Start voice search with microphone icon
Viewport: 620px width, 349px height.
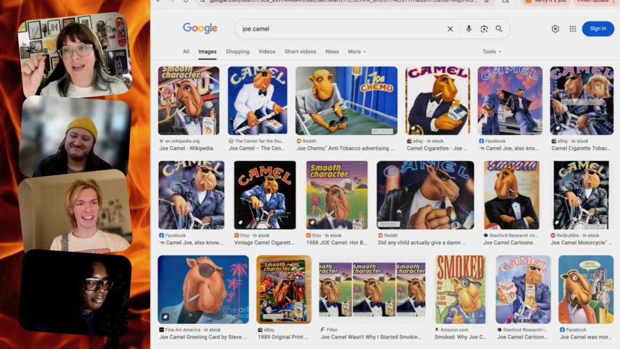coord(469,29)
